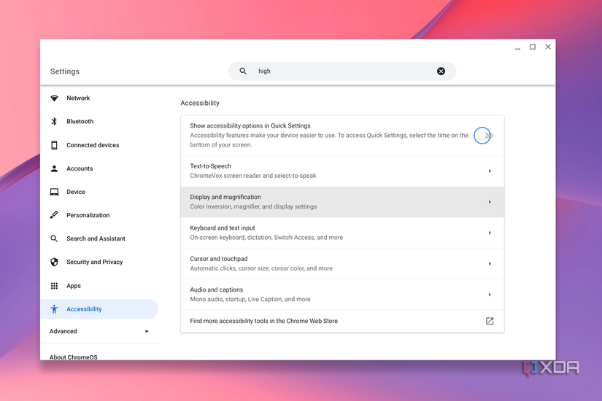Screen dimensions: 602x401
Task: Click the search magnifier icon in search bar
Action: pos(243,71)
